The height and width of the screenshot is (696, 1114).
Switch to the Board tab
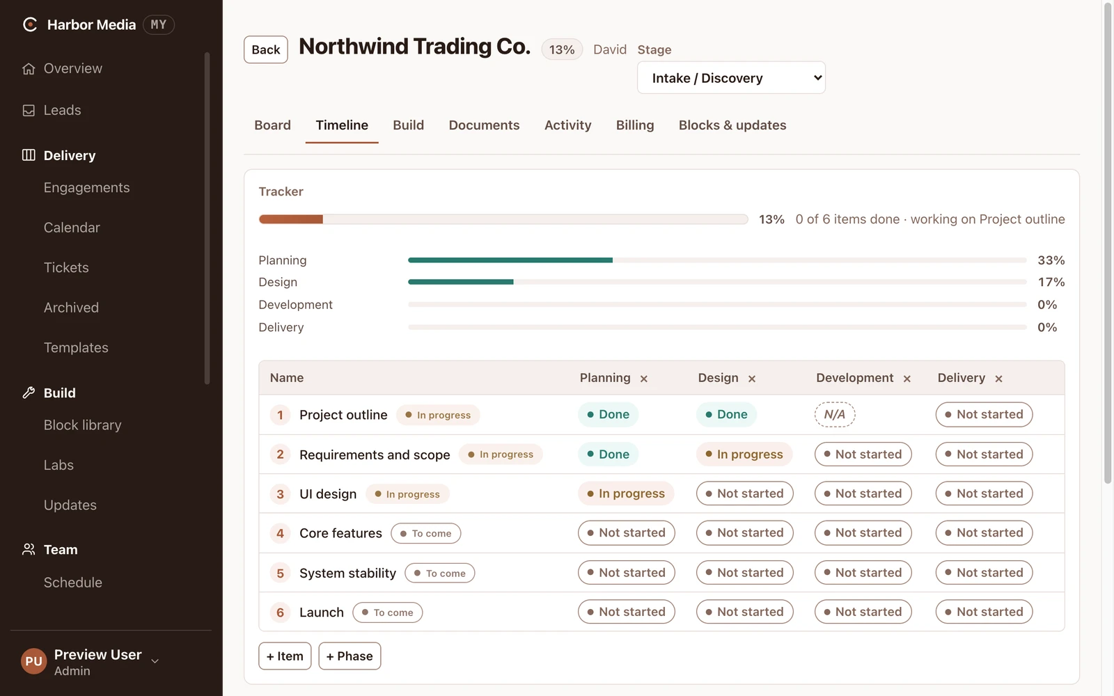(272, 125)
